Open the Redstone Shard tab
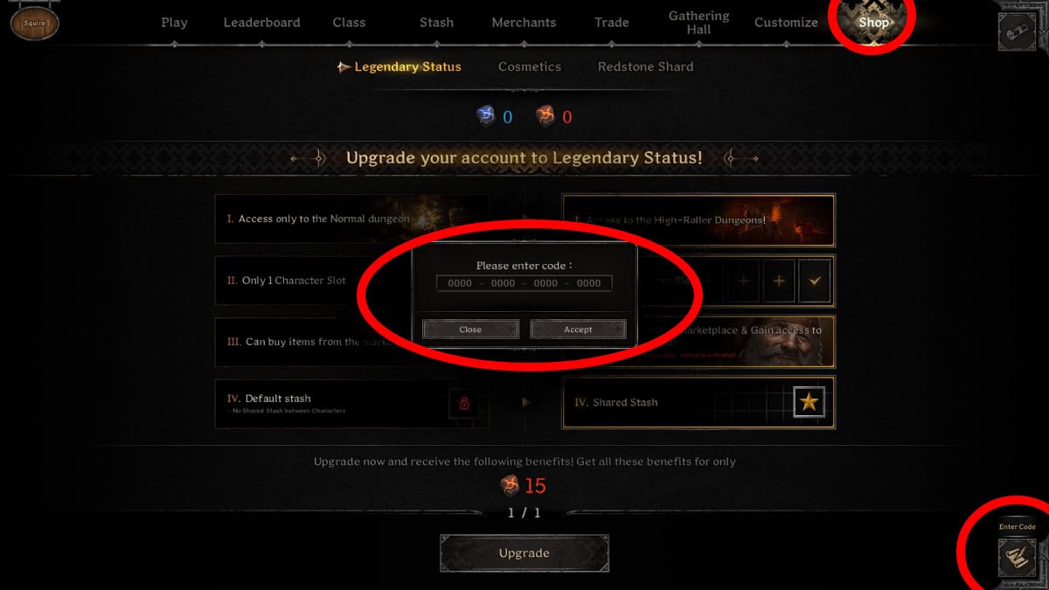Viewport: 1049px width, 590px height. point(645,66)
